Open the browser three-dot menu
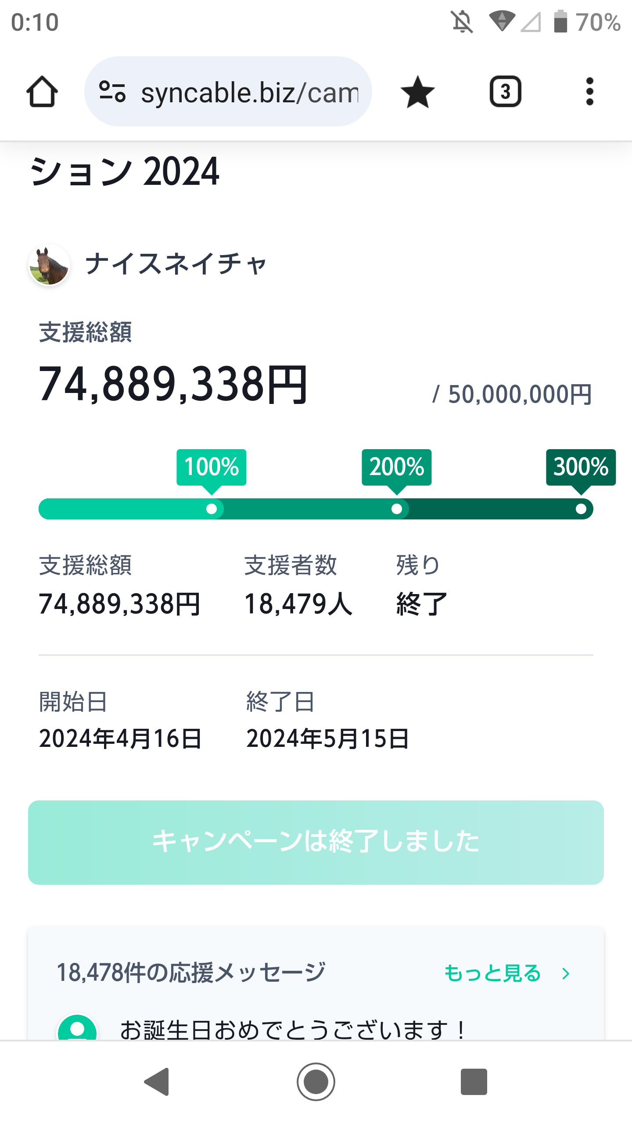The height and width of the screenshot is (1124, 632). click(589, 92)
